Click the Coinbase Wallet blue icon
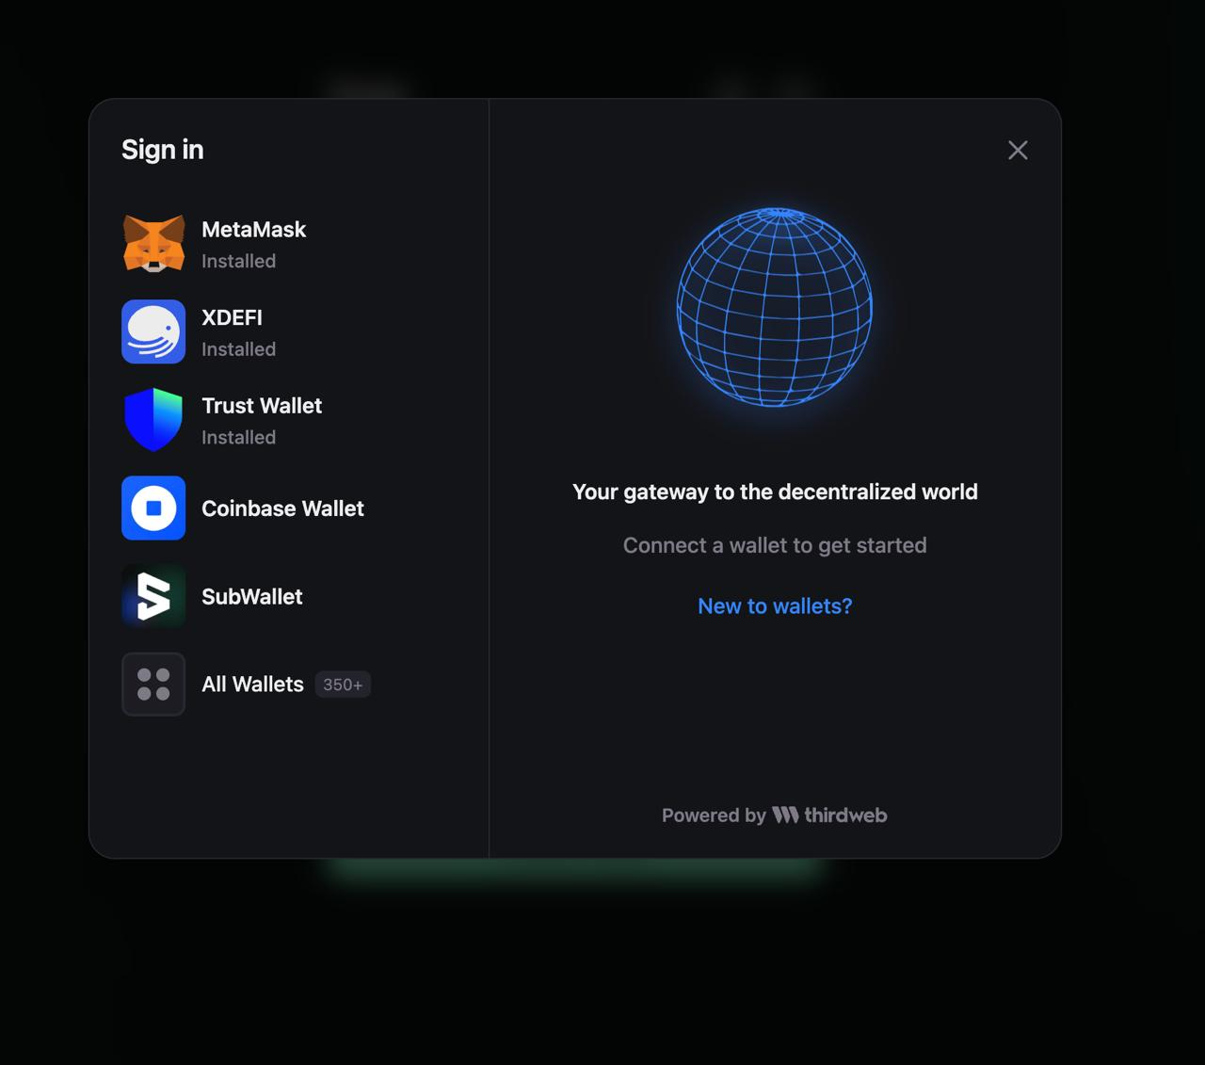The width and height of the screenshot is (1205, 1065). [153, 508]
